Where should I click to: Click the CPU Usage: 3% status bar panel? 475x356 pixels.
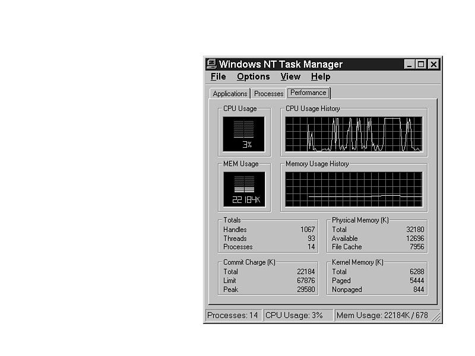(x=297, y=315)
